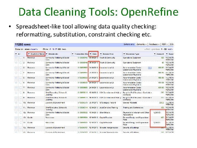Image resolution: width=197 pixels, height=148 pixels.
Task: Star row 12 in the table
Action: click(x=16, y=113)
